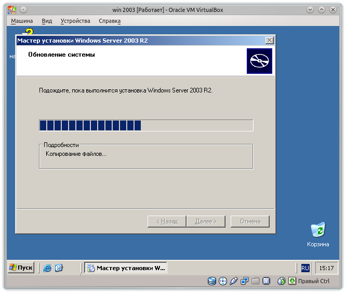Open the Вид menu
The width and height of the screenshot is (346, 293).
click(47, 21)
